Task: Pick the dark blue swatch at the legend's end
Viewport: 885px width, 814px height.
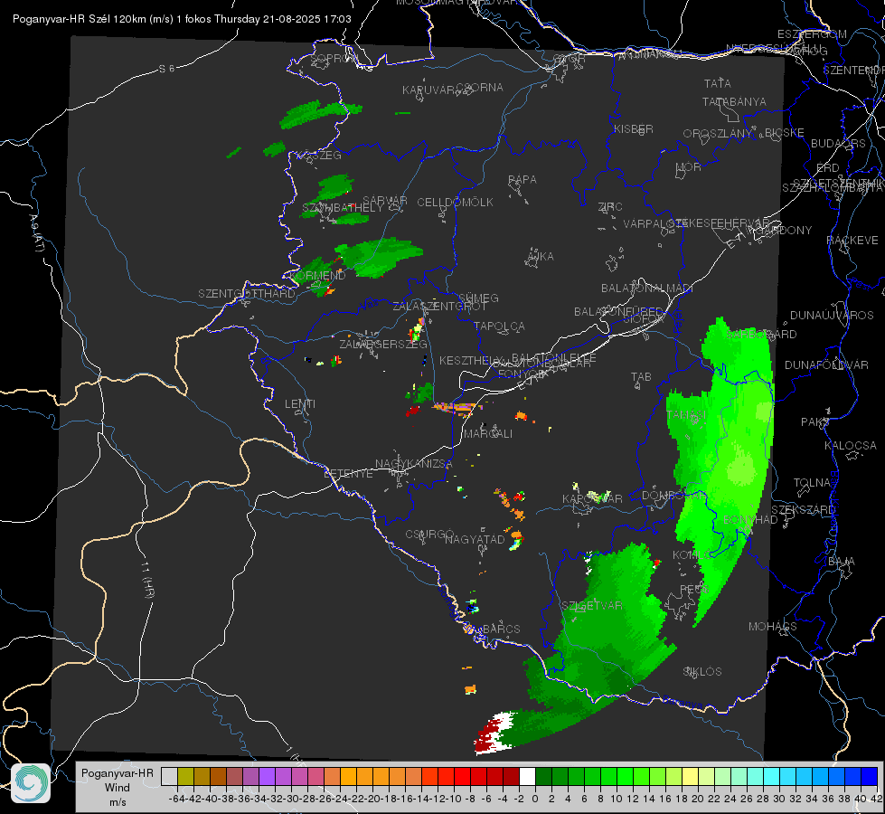Action: tap(870, 776)
